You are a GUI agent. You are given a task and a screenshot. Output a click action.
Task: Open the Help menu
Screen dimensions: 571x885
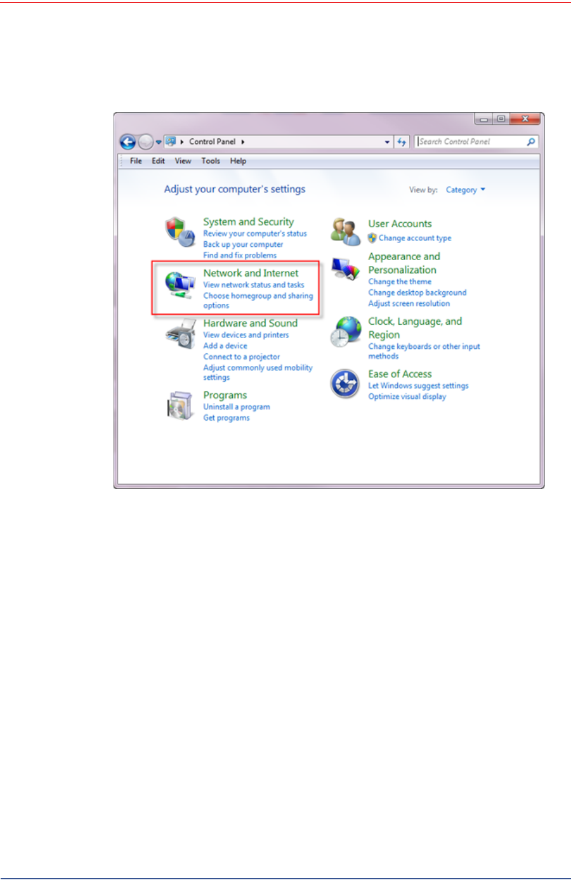tap(238, 161)
